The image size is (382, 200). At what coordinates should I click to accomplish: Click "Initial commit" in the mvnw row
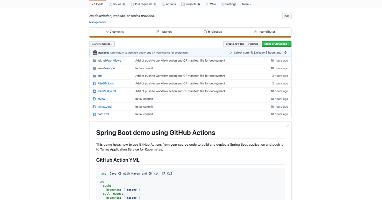pos(144,99)
